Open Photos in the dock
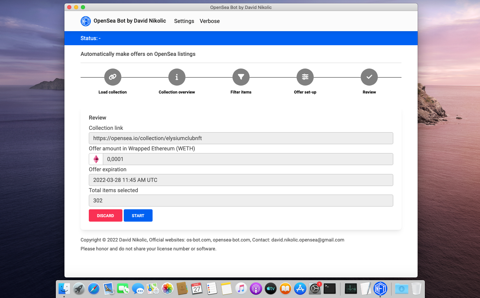The height and width of the screenshot is (298, 480). 167,289
